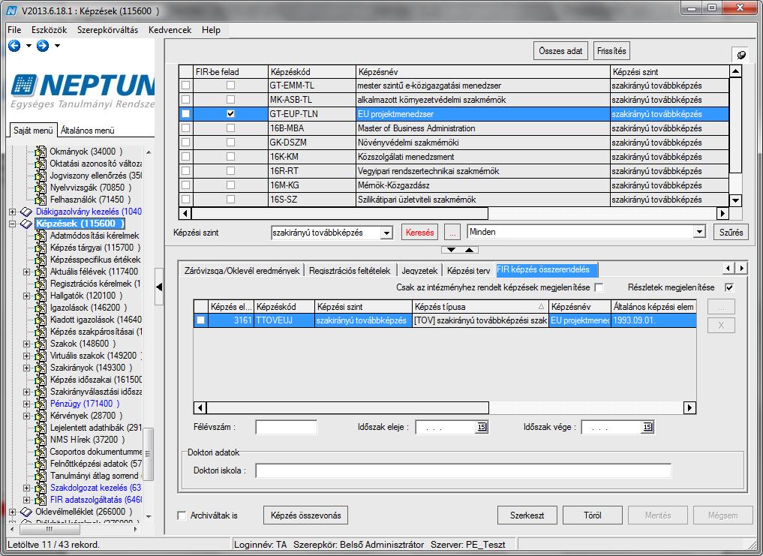Collapse the Képzések (115600) node

(x=12, y=224)
